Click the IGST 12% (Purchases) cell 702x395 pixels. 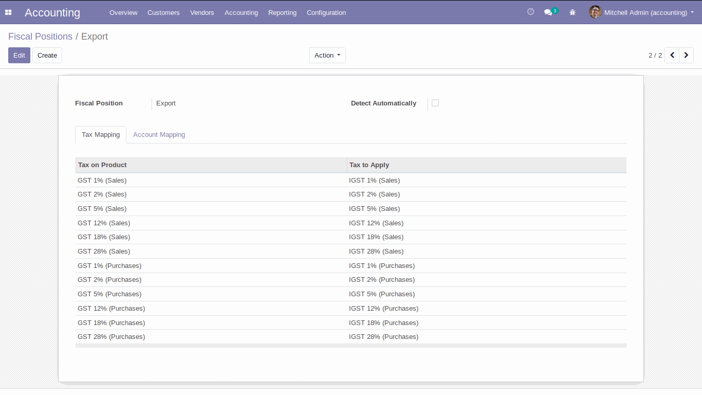[487, 309]
